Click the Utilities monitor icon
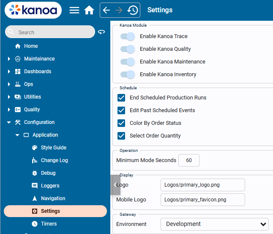Screen dimensions: 273x234 coord(18,97)
